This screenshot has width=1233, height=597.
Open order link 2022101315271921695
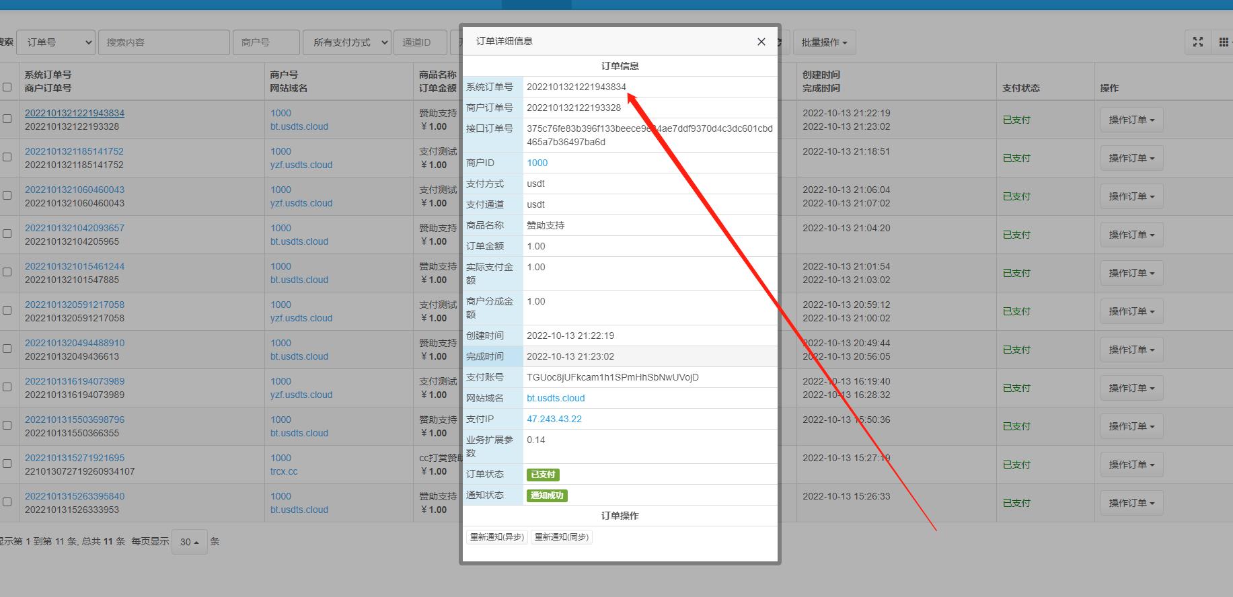pos(75,458)
